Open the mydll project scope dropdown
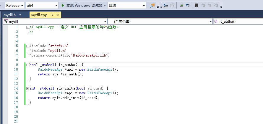 (x=55, y=22)
